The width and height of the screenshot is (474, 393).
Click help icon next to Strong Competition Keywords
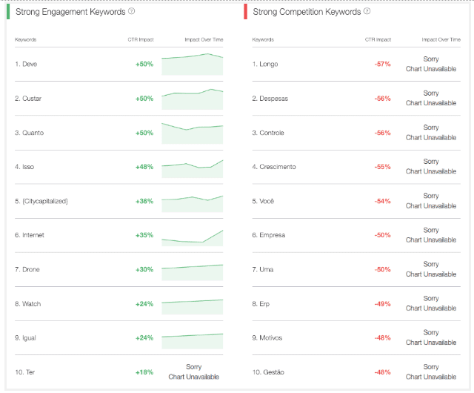click(367, 11)
